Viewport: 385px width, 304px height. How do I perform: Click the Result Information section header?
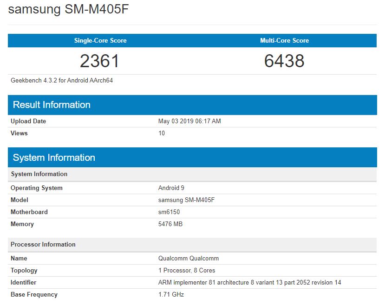point(52,105)
